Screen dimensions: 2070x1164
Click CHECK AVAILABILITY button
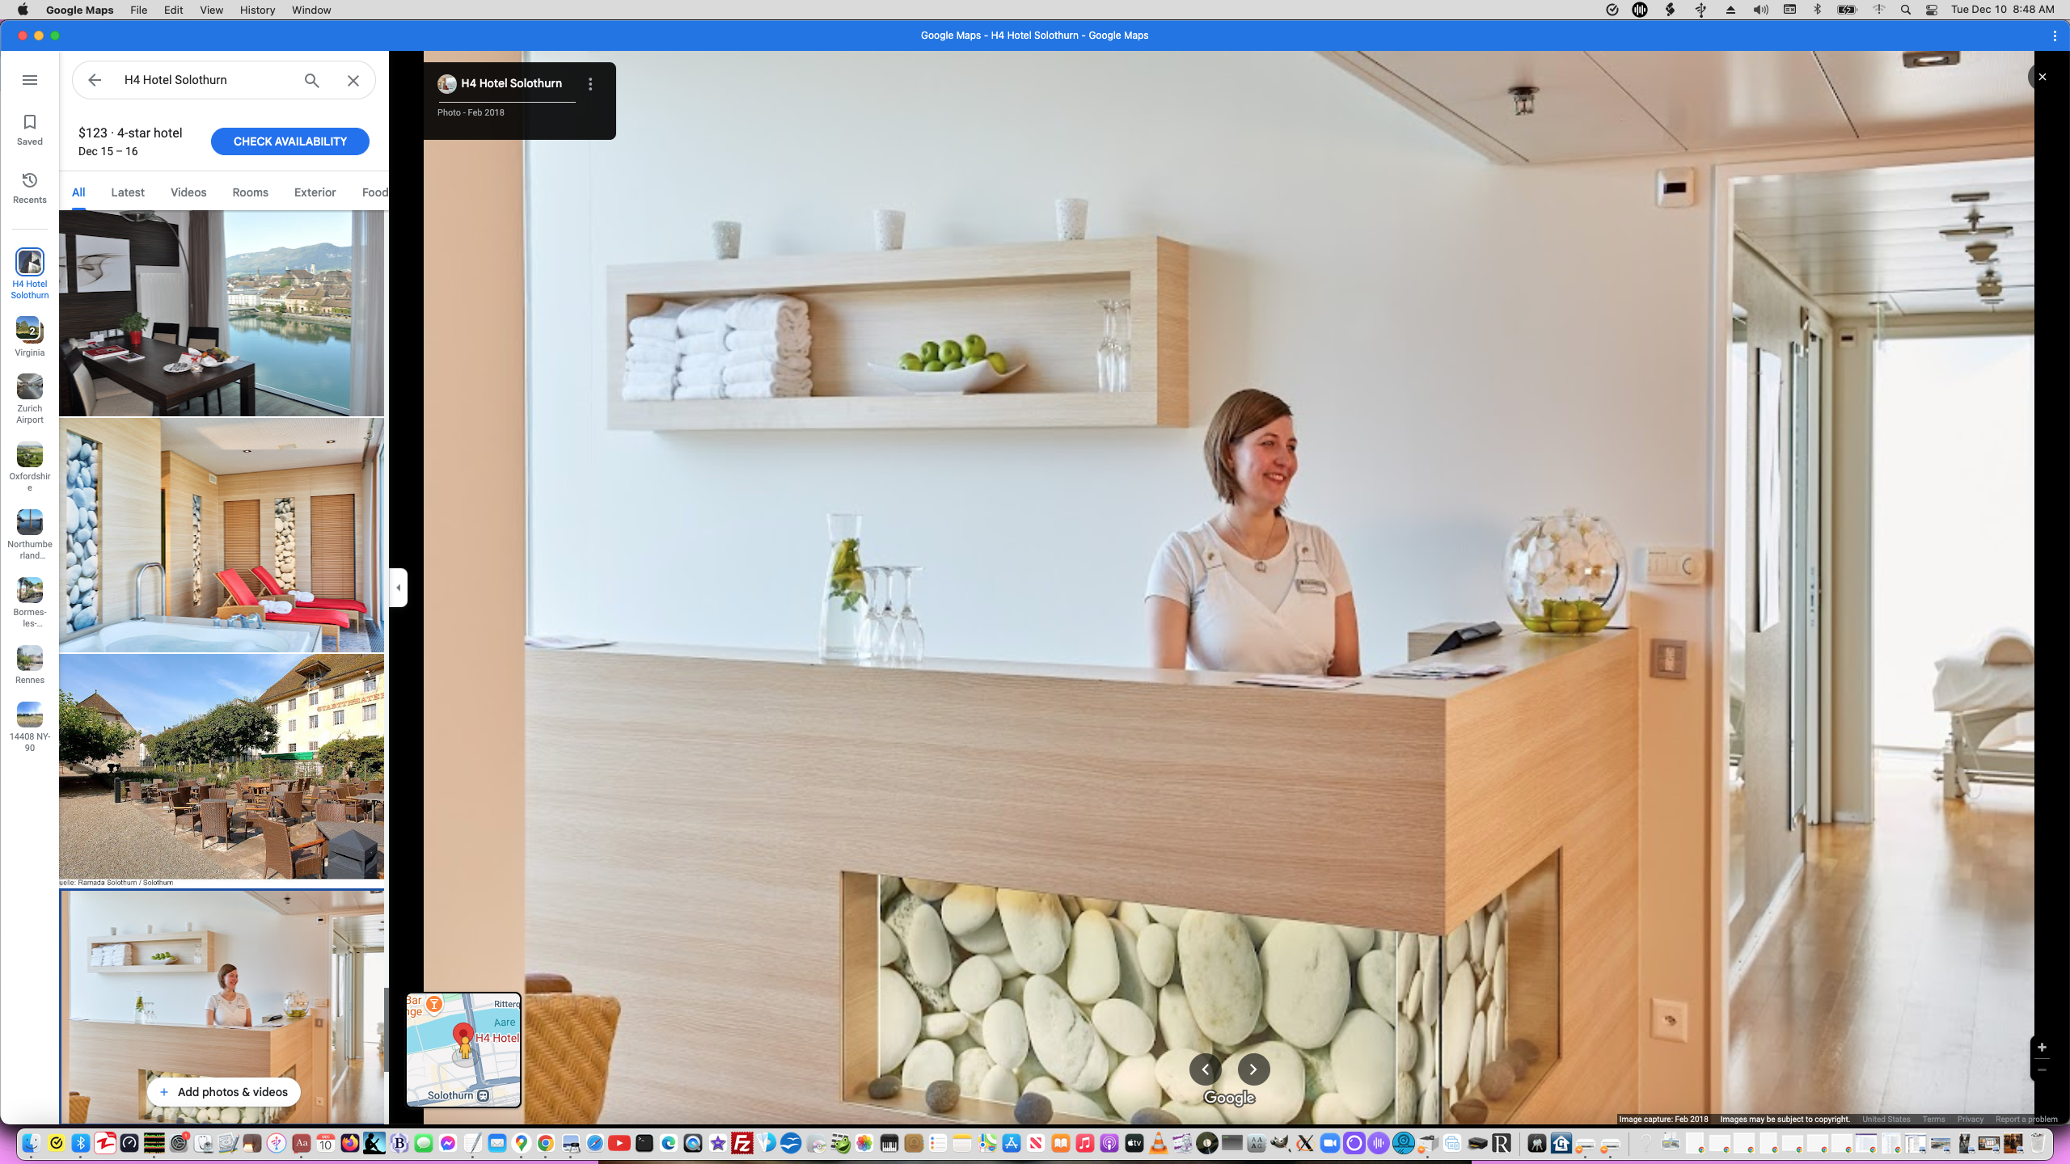pos(289,141)
